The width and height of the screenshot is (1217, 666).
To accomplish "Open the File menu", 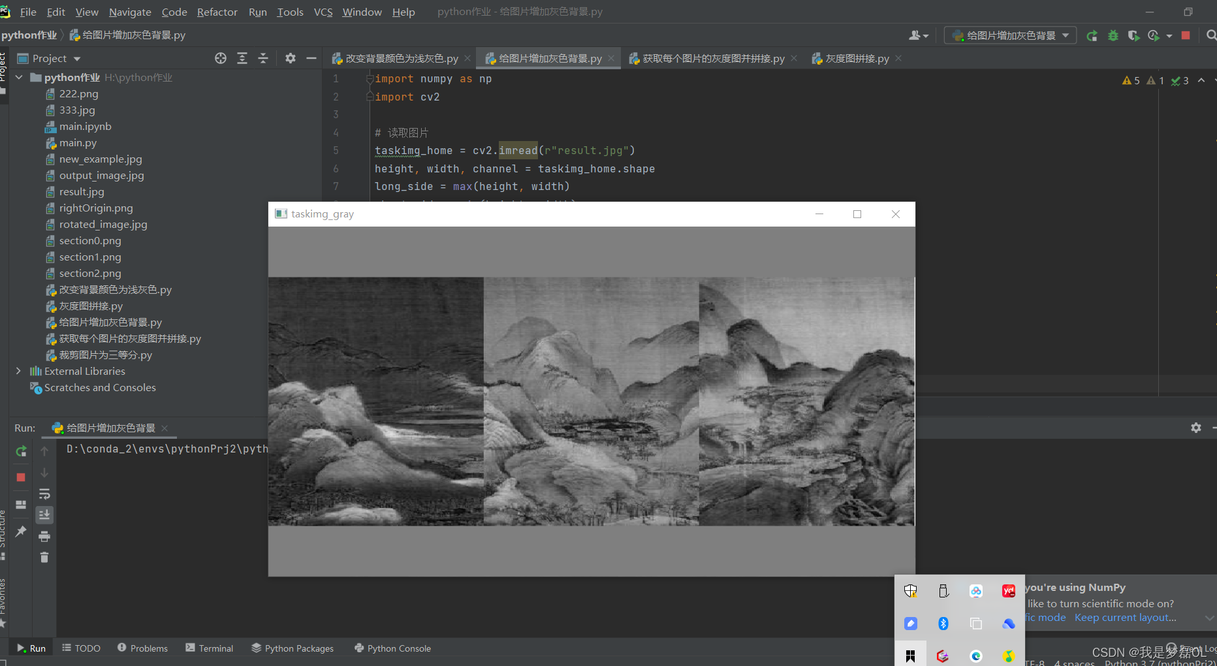I will pyautogui.click(x=28, y=12).
